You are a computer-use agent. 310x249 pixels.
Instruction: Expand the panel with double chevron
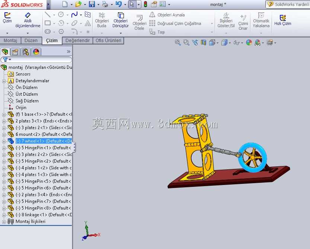click(68, 52)
